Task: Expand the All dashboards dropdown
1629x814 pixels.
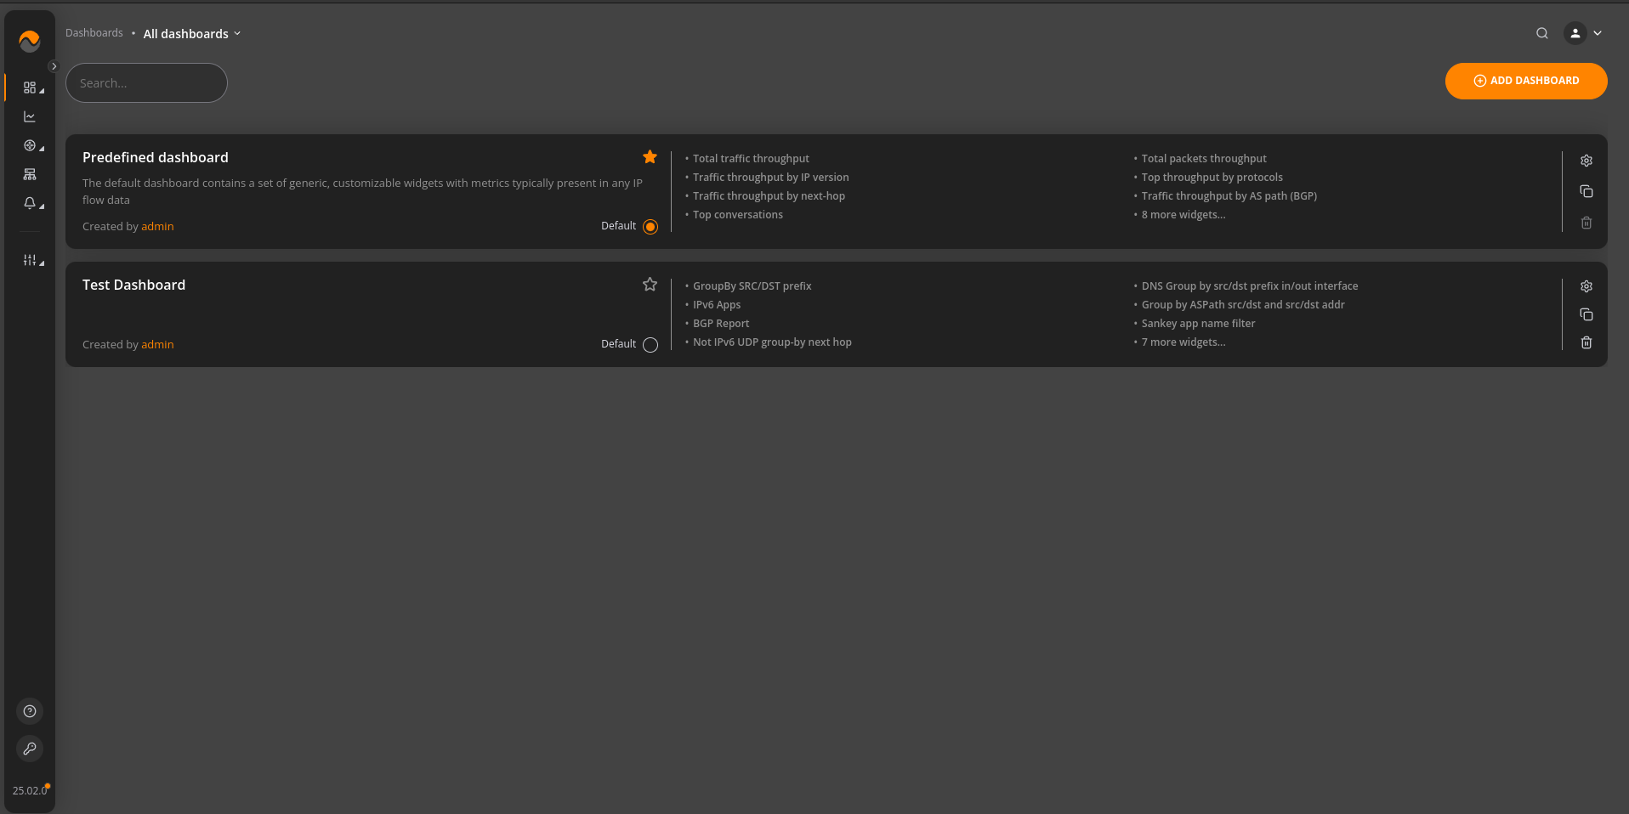Action: pyautogui.click(x=192, y=34)
